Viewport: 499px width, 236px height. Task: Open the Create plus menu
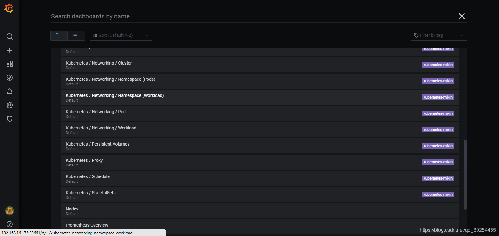(x=10, y=50)
